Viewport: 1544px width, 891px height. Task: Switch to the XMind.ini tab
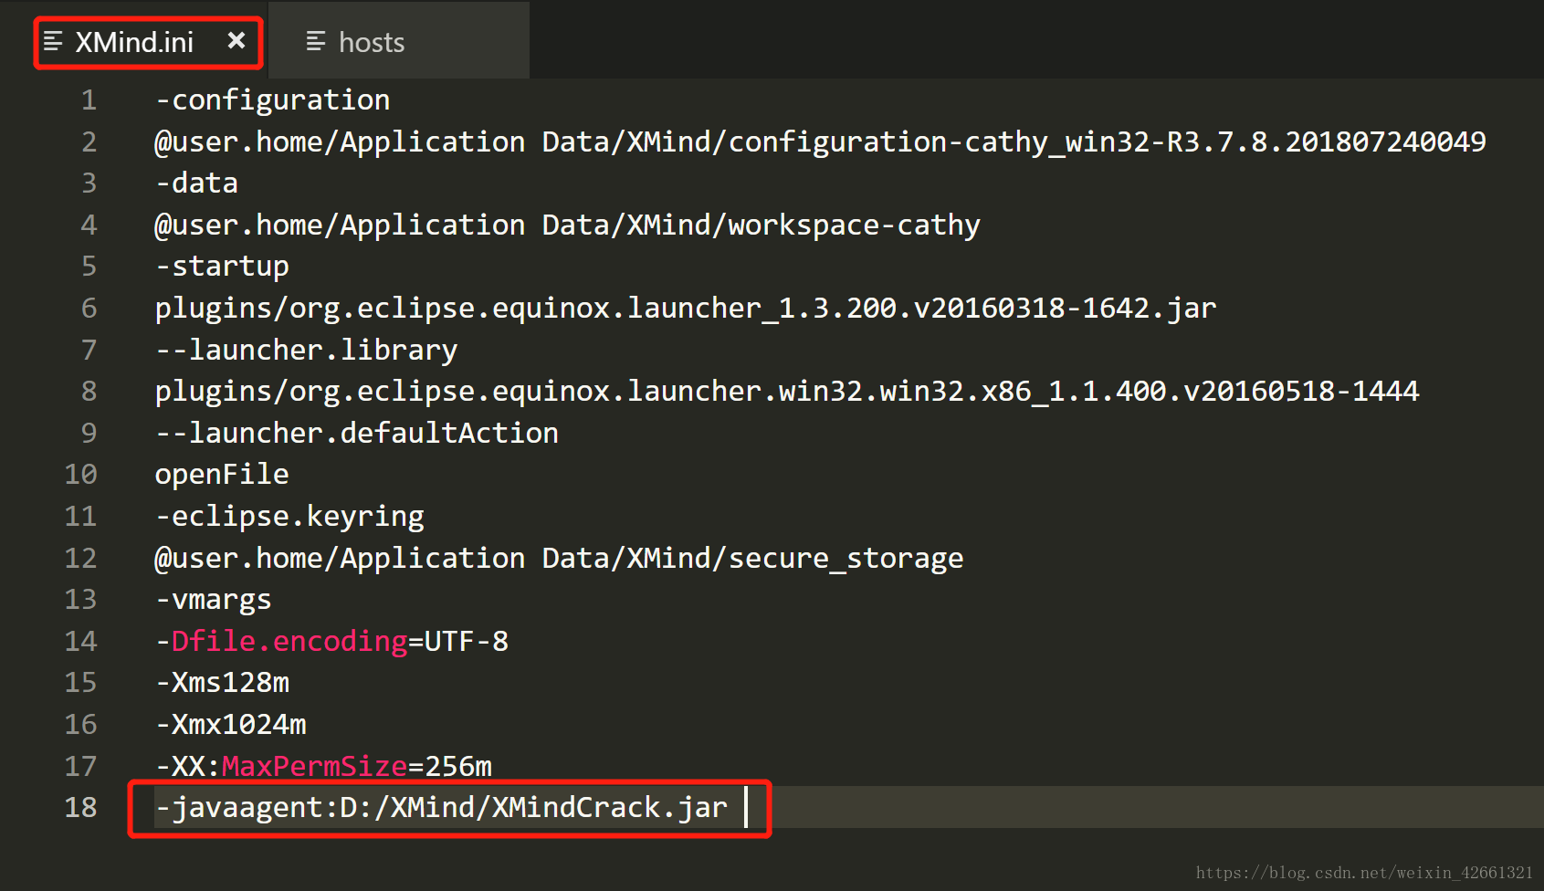(x=134, y=42)
